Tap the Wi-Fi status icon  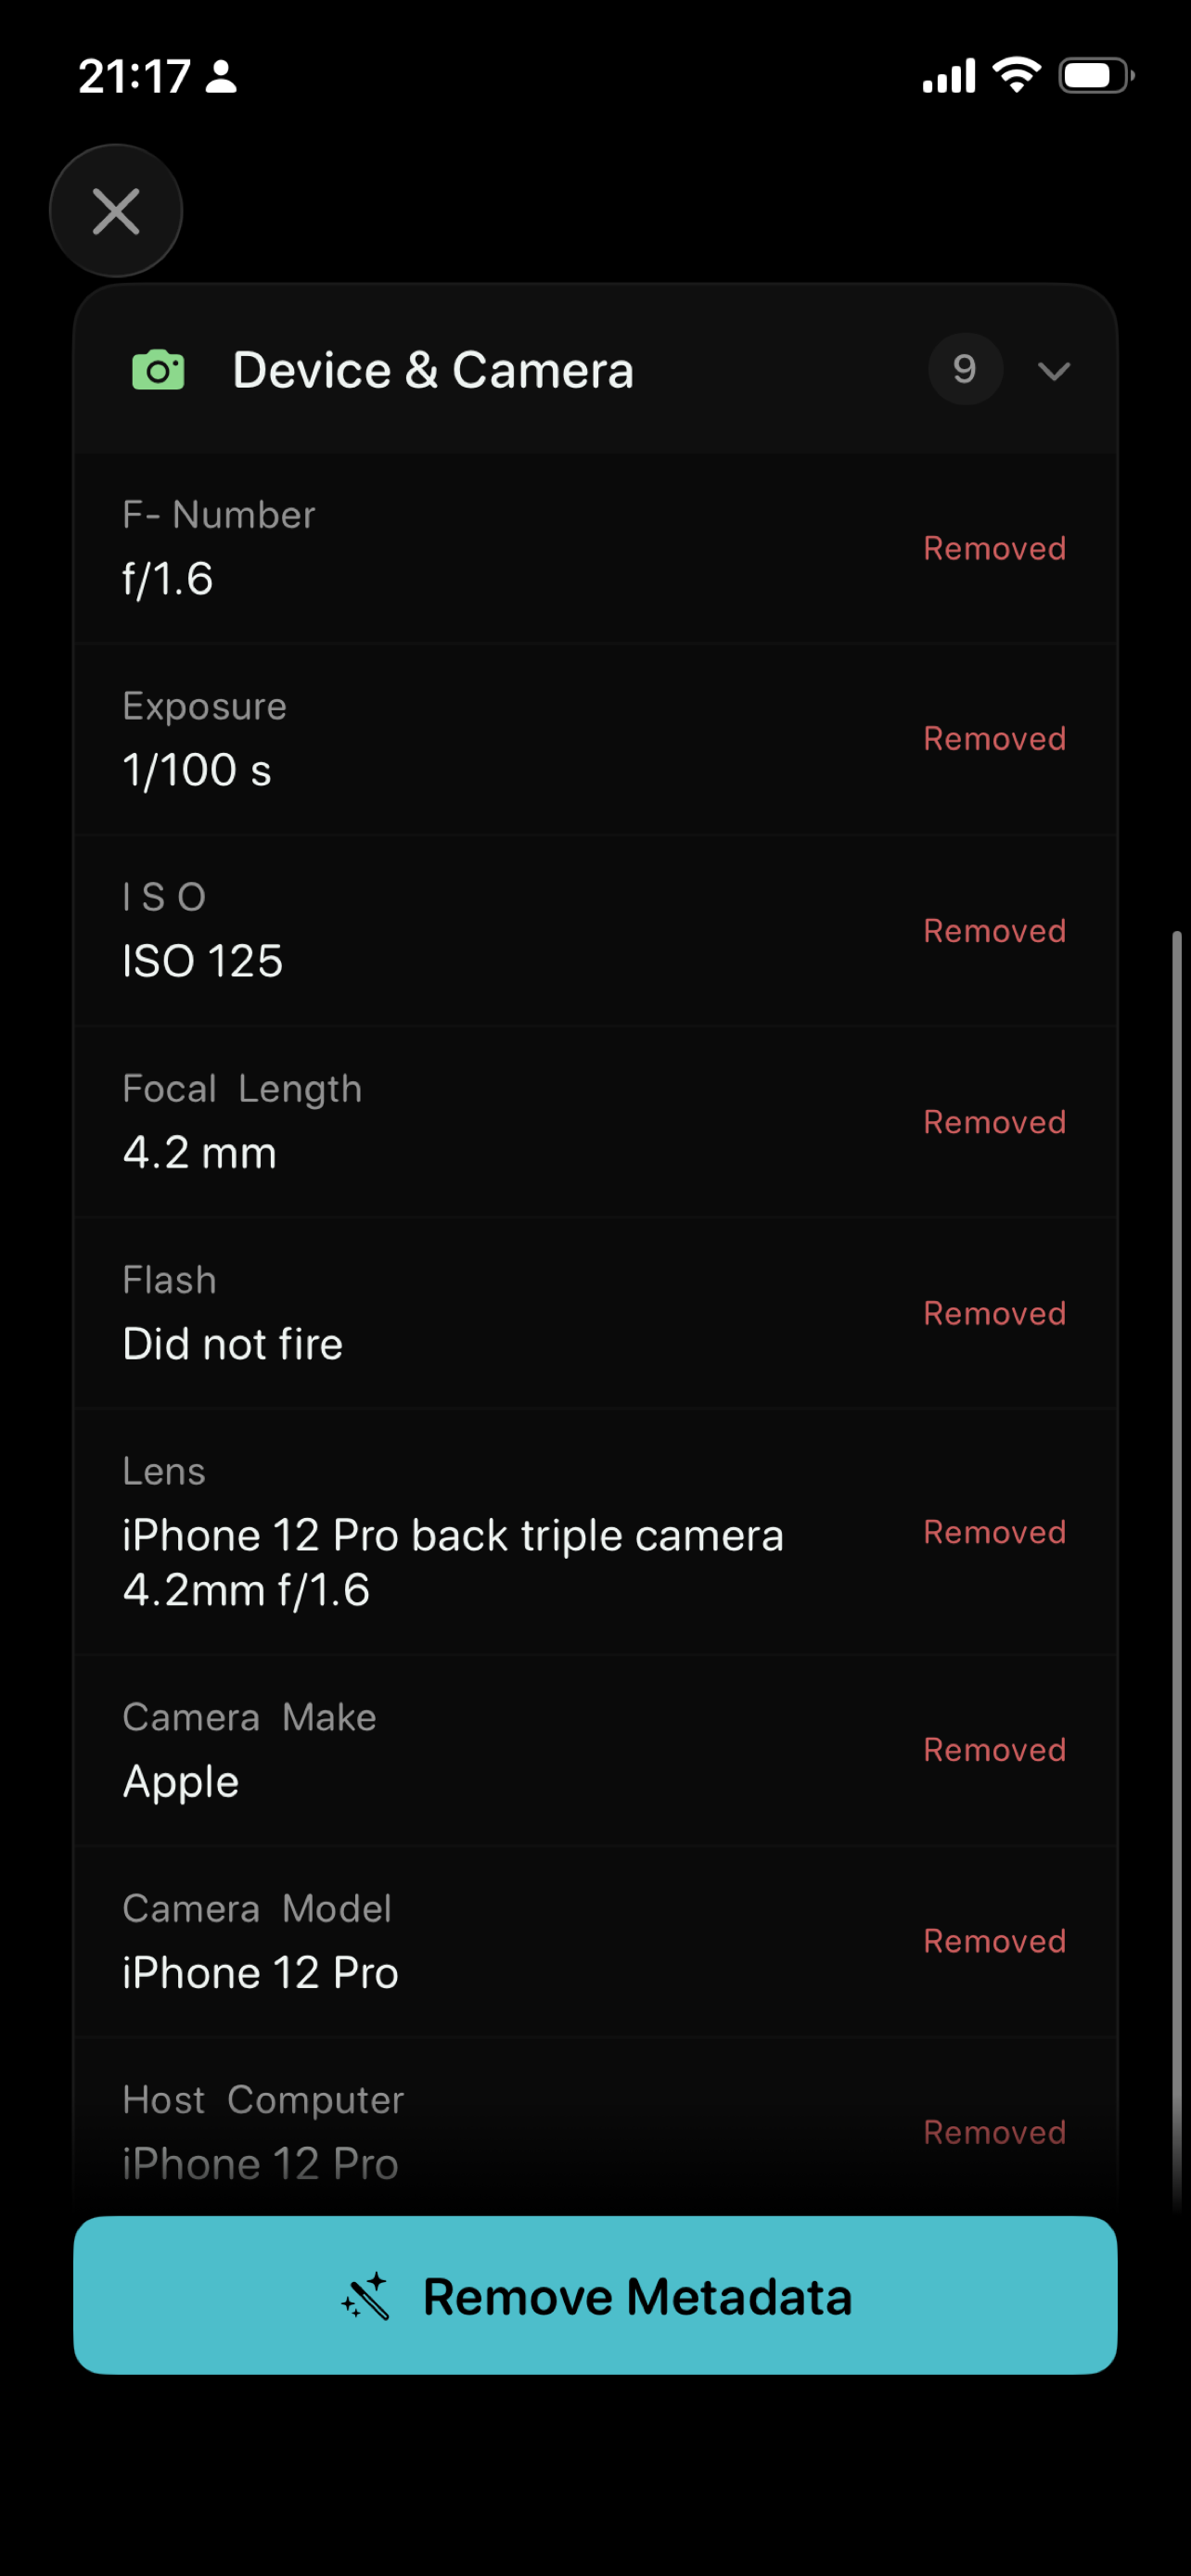pyautogui.click(x=1017, y=75)
